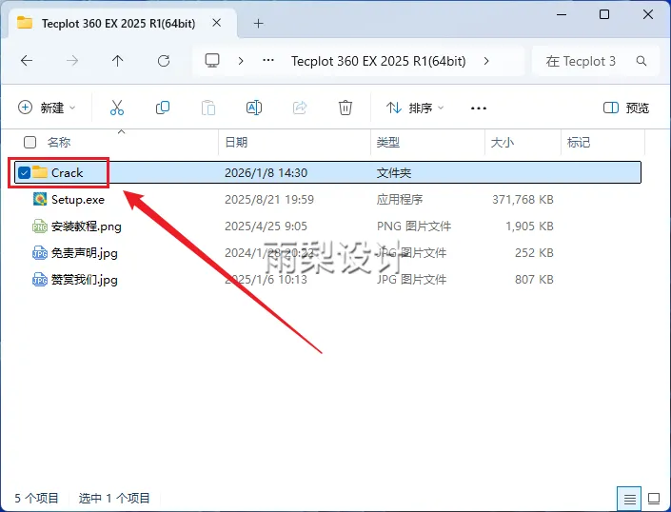
Task: Open the 新建 (New) dropdown
Action: (47, 108)
